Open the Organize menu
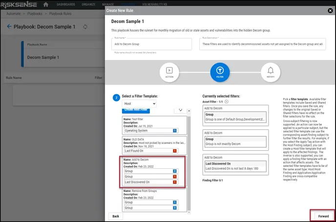Screen dimensions: 336x222 88,4
